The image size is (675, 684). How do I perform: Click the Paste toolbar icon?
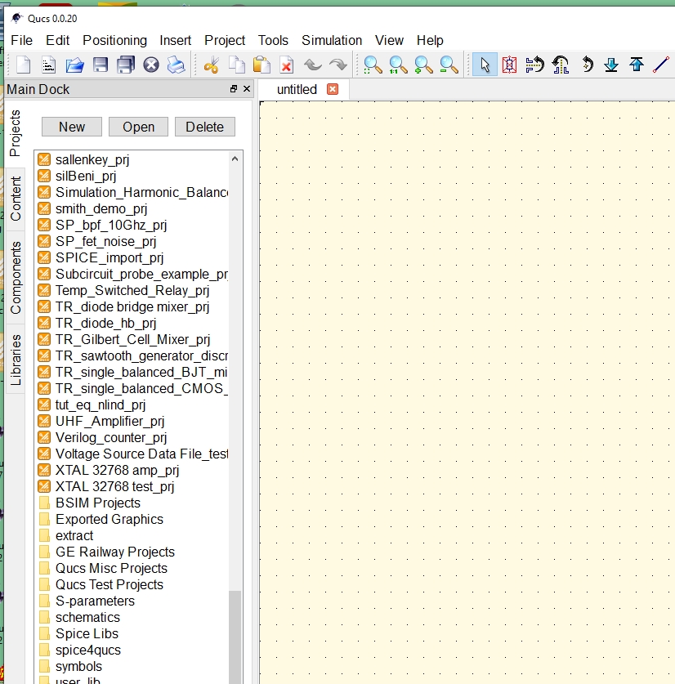[260, 65]
